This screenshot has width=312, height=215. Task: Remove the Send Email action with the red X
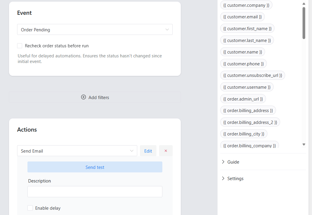pos(166,151)
